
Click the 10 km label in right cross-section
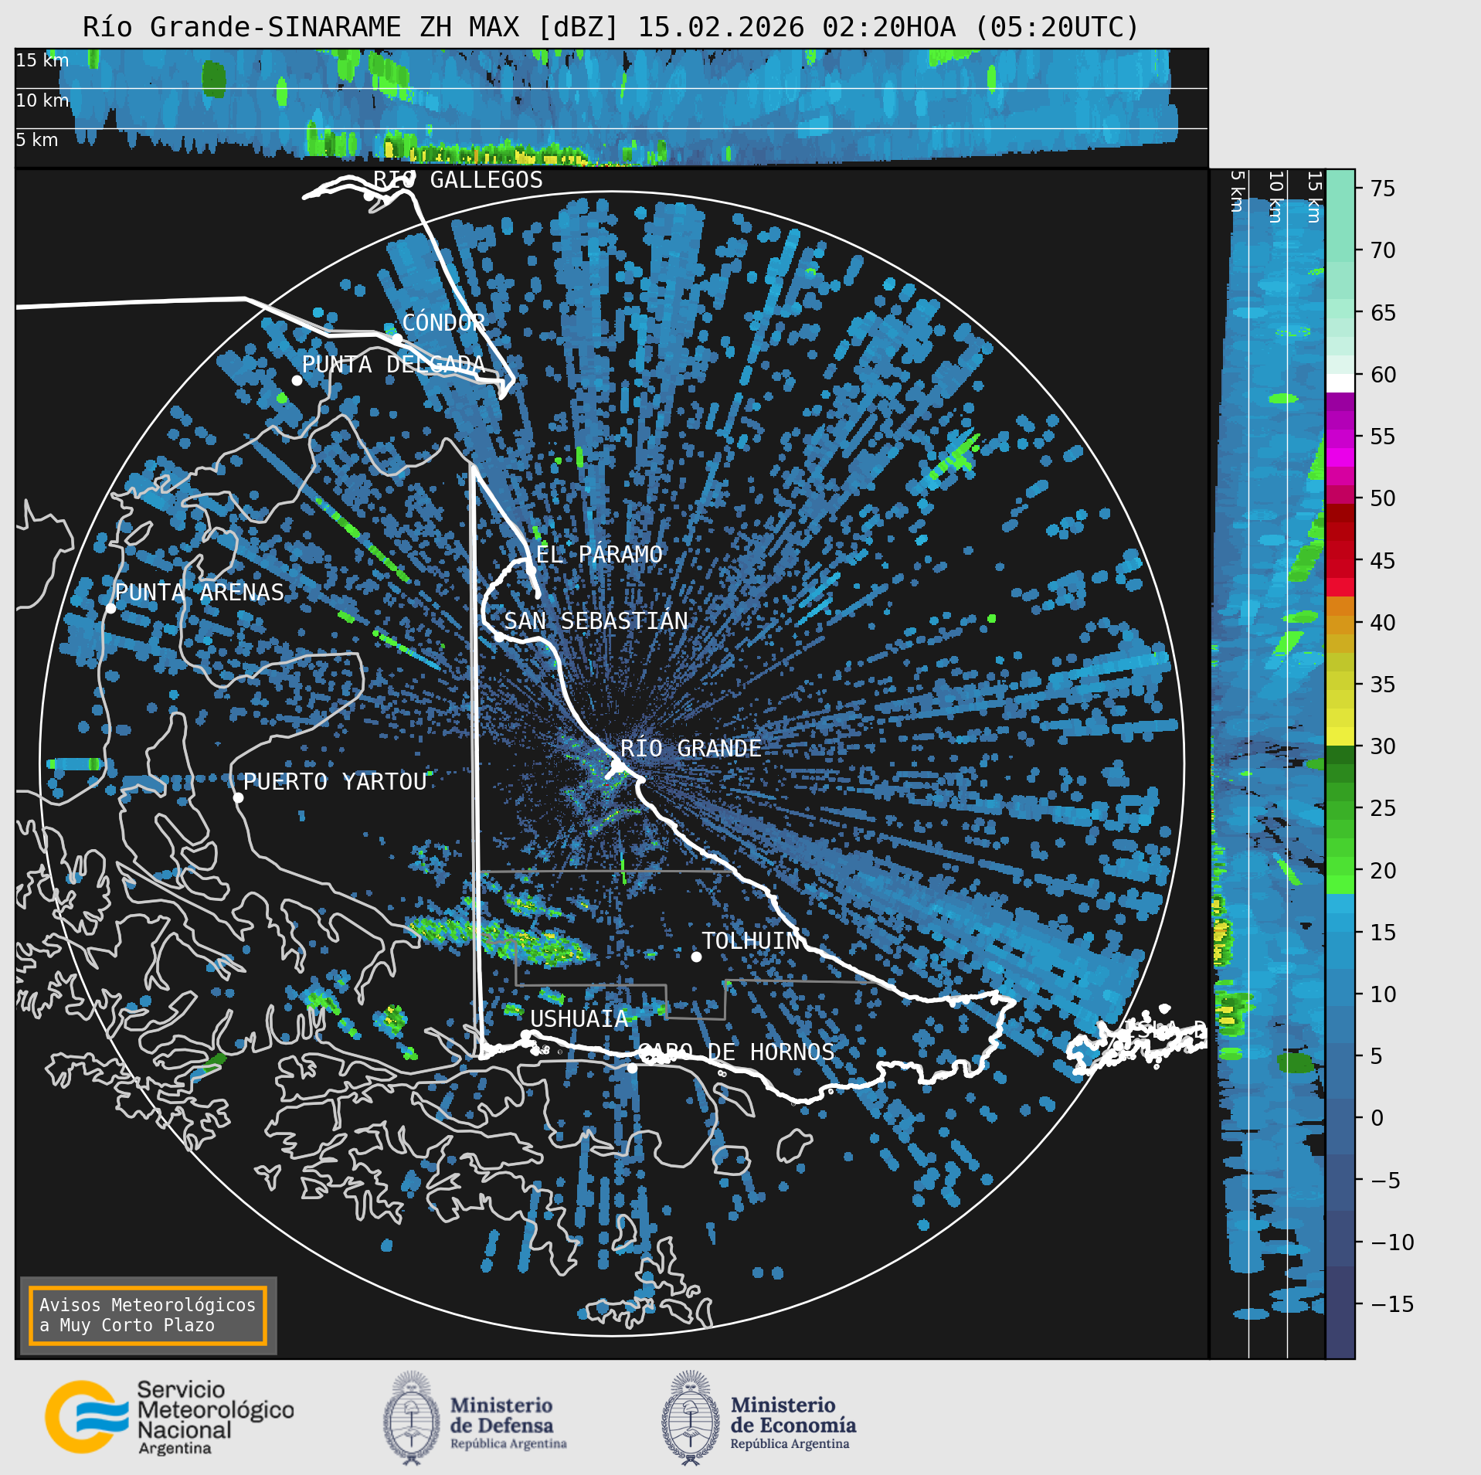tap(1275, 197)
